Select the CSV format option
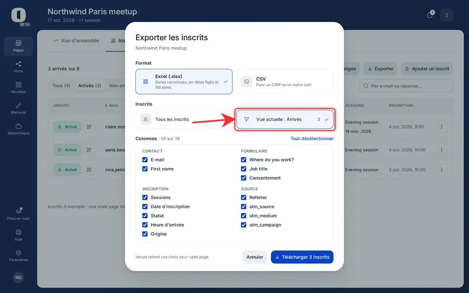469x293 pixels. pos(285,82)
